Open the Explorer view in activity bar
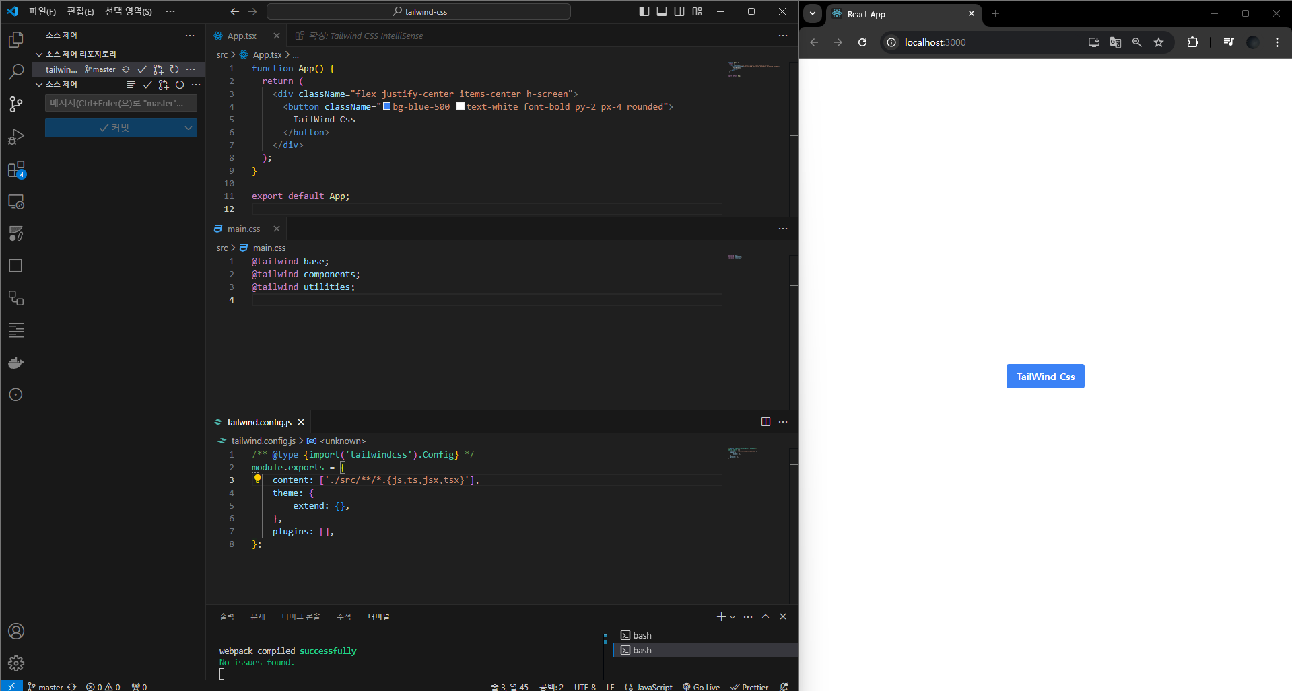This screenshot has height=691, width=1292. [16, 40]
